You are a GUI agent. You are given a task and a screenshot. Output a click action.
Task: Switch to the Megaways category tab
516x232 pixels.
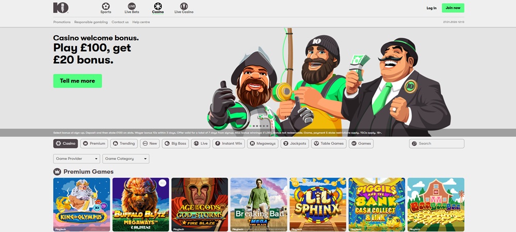click(263, 144)
